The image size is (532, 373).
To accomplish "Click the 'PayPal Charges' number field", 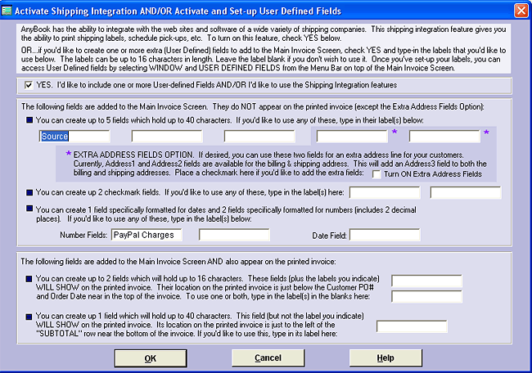I will tap(147, 236).
